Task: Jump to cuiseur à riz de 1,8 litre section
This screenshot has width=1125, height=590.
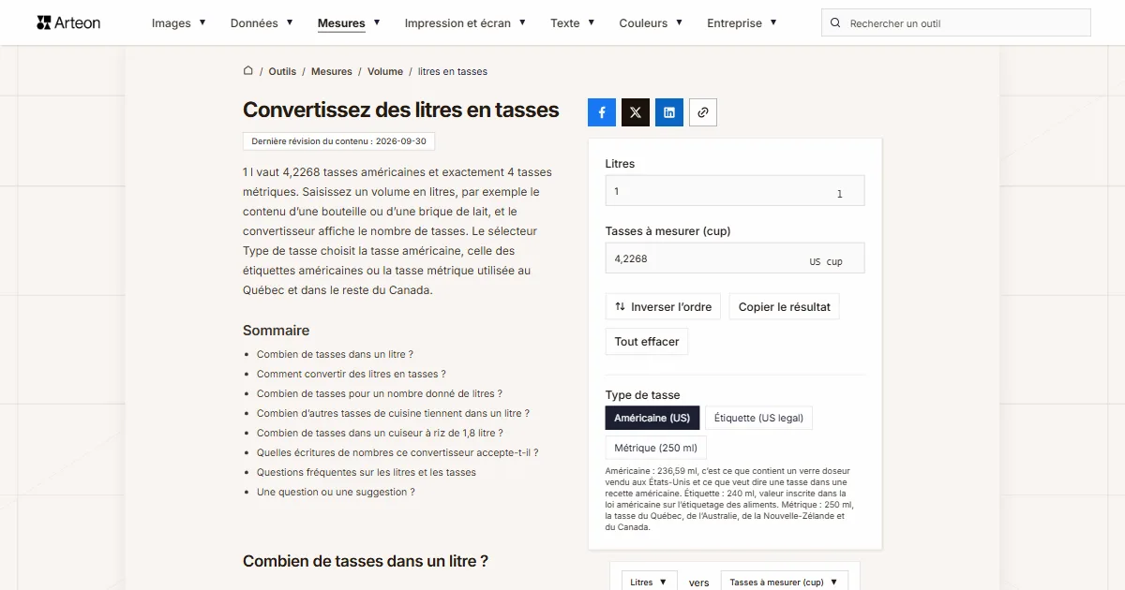Action: [380, 433]
